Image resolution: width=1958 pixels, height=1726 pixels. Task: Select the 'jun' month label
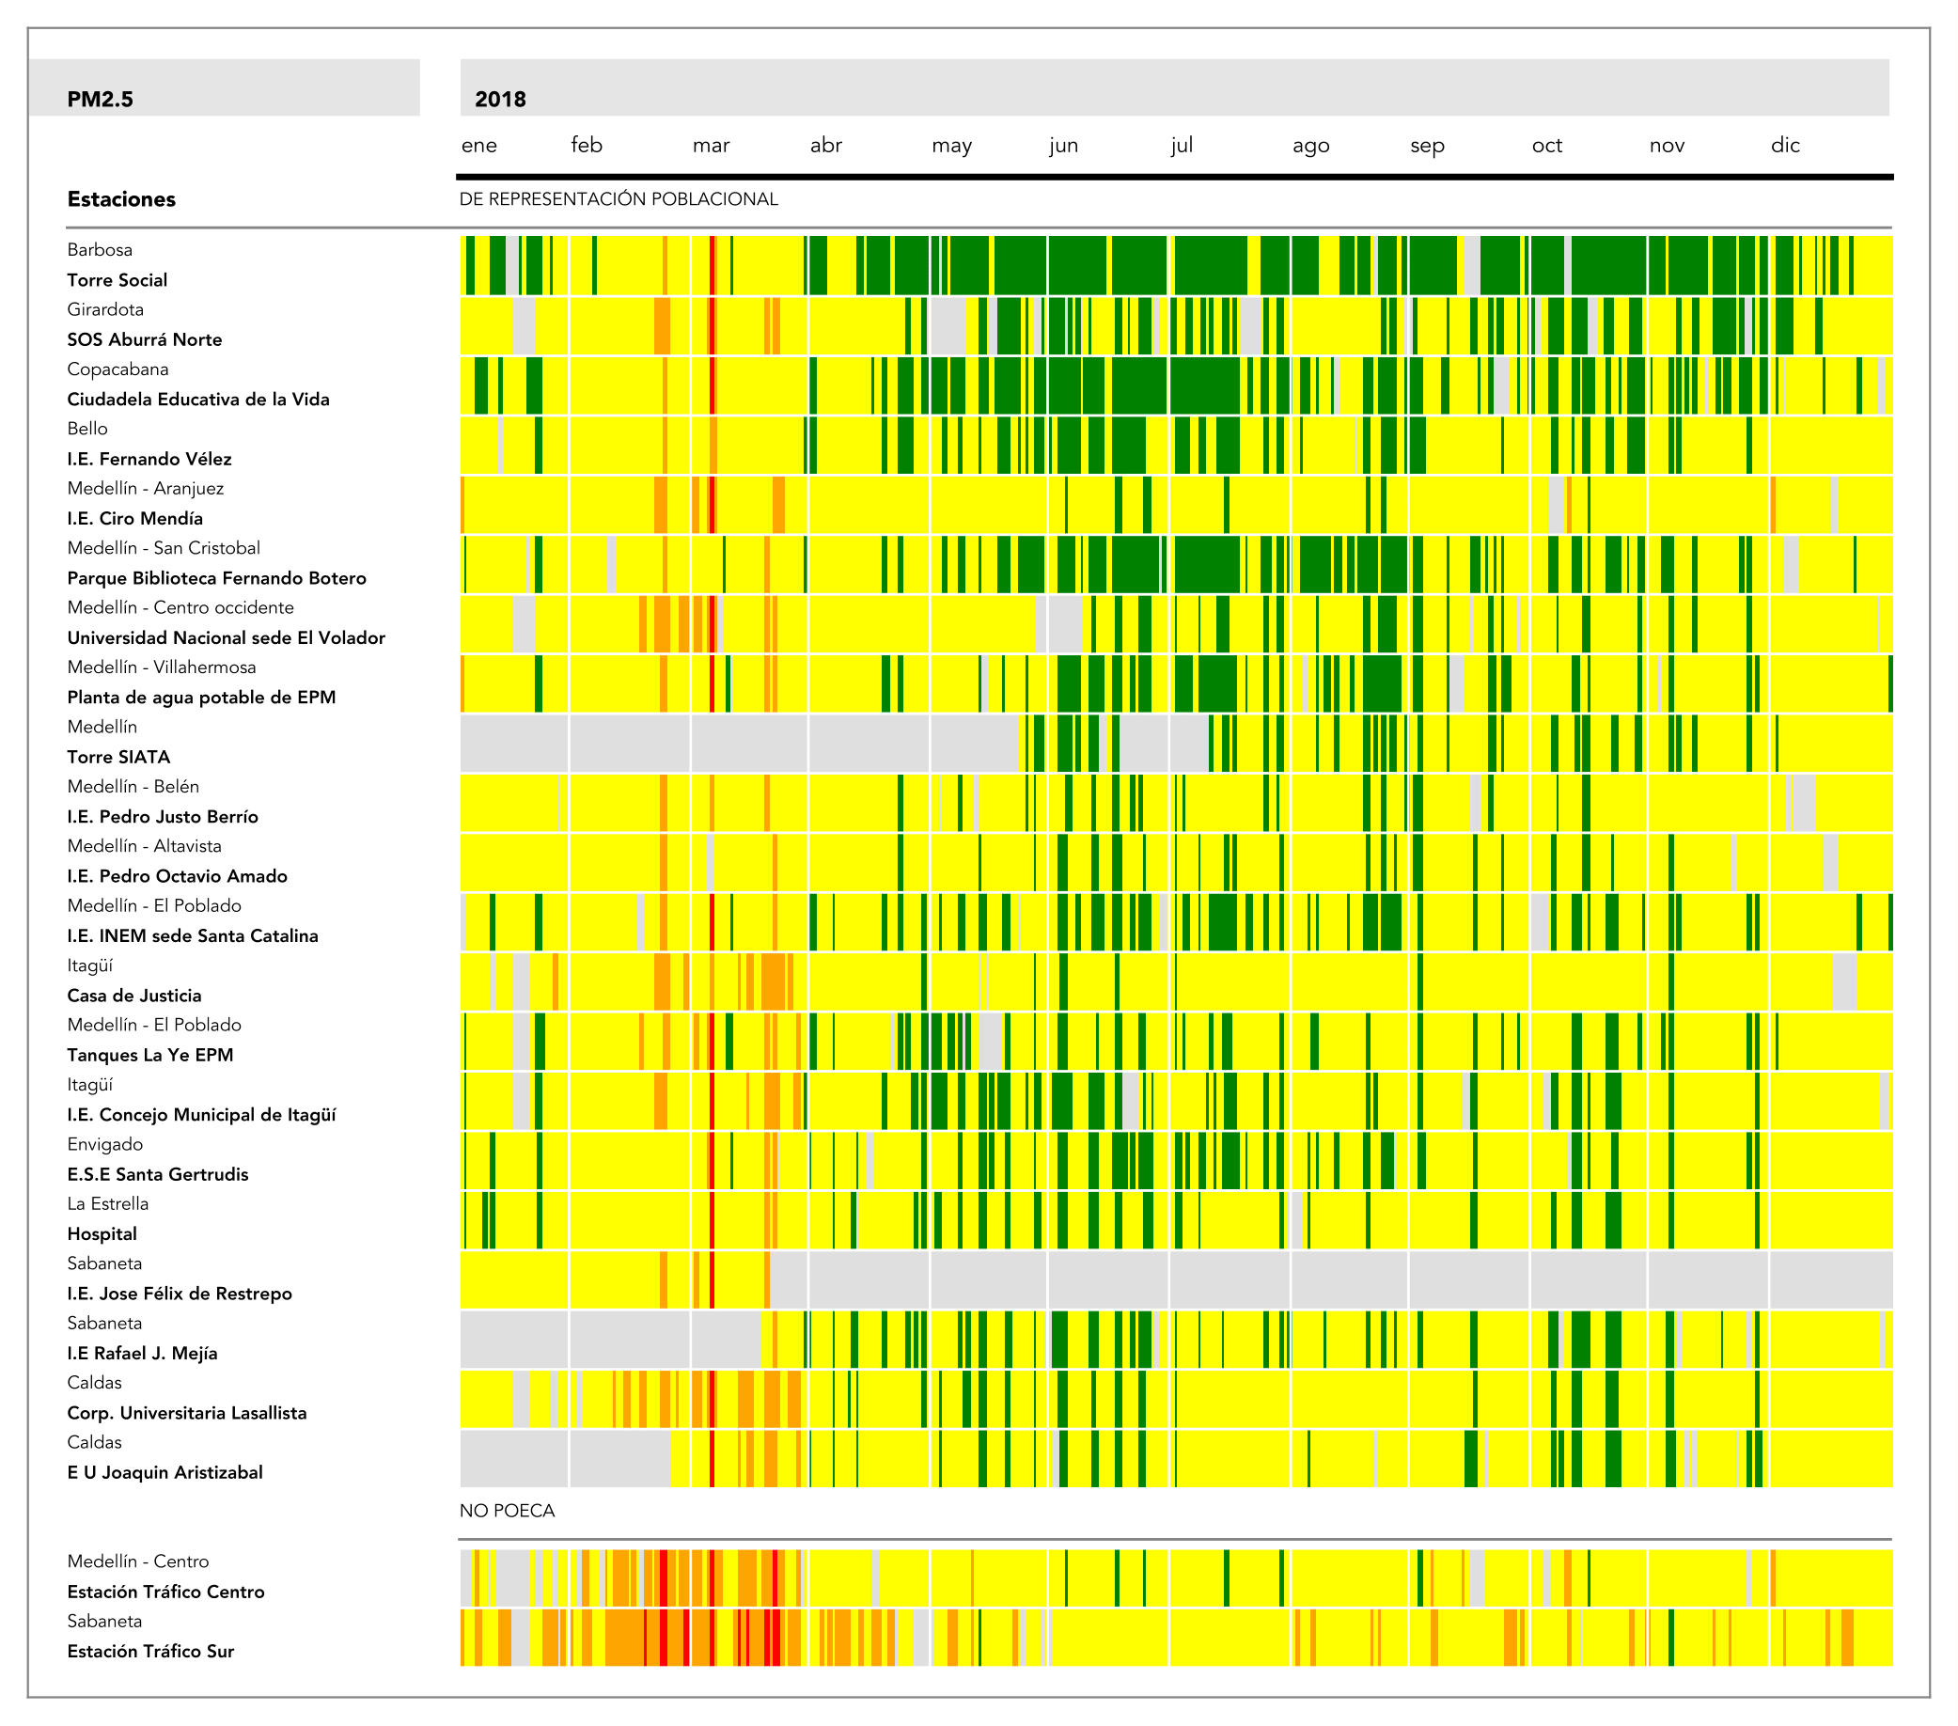[1063, 145]
